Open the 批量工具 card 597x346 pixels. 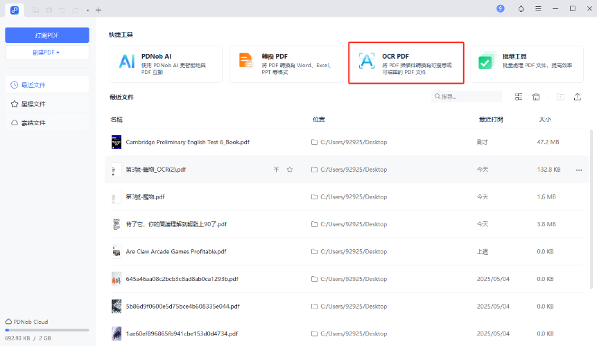click(527, 64)
